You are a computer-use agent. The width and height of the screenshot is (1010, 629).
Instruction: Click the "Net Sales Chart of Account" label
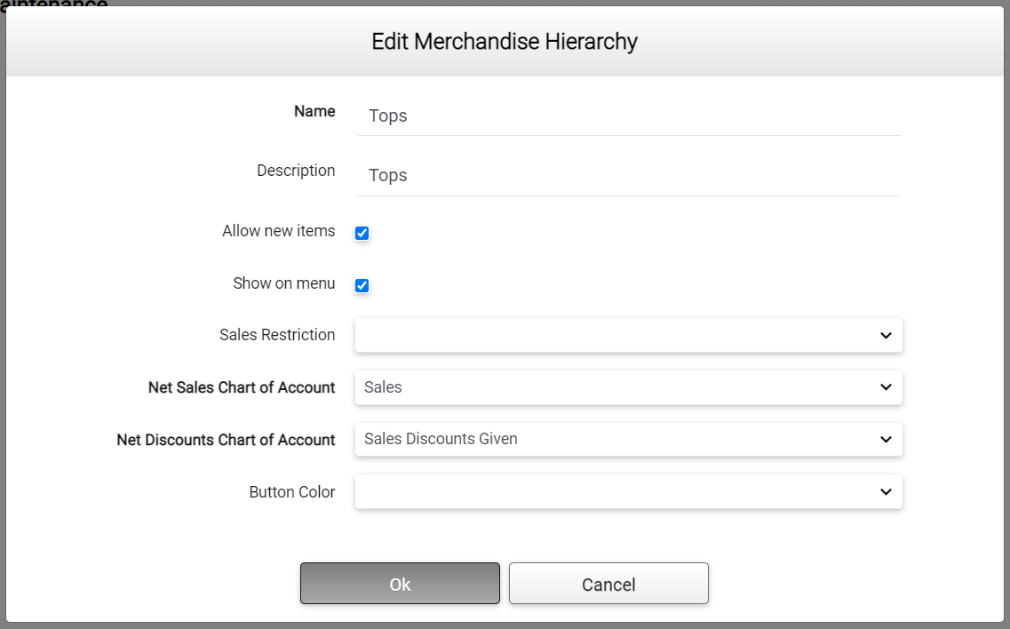[242, 387]
